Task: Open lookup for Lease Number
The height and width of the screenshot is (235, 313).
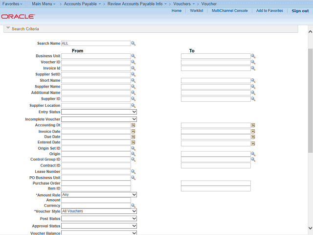Action: point(133,172)
